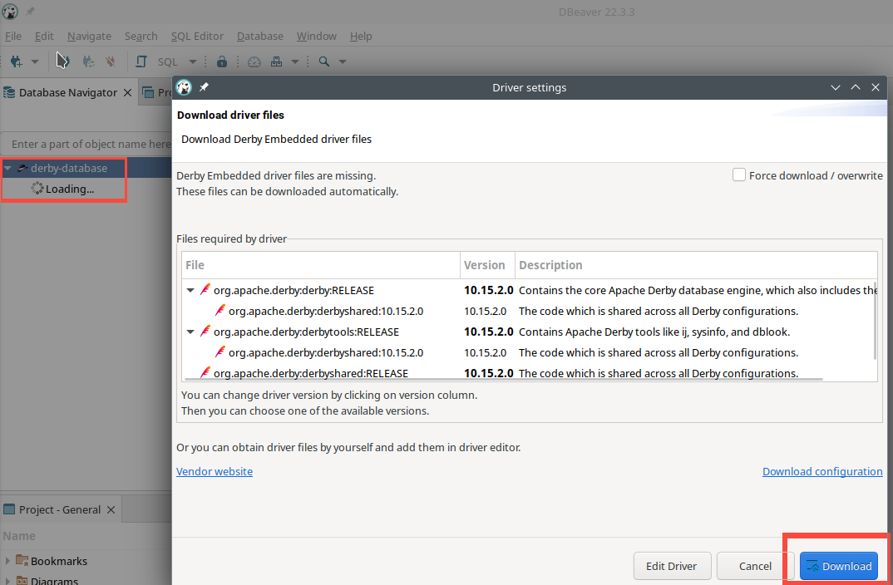Viewport: 893px width, 585px height.
Task: Open the Edit menu
Action: pos(44,36)
